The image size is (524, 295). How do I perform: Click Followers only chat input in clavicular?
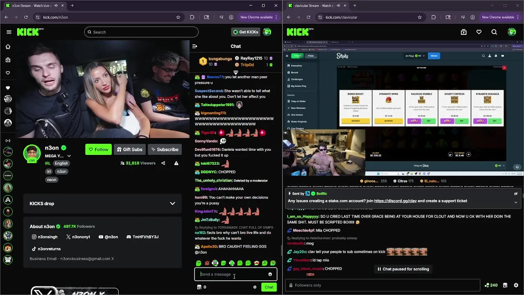point(383,285)
